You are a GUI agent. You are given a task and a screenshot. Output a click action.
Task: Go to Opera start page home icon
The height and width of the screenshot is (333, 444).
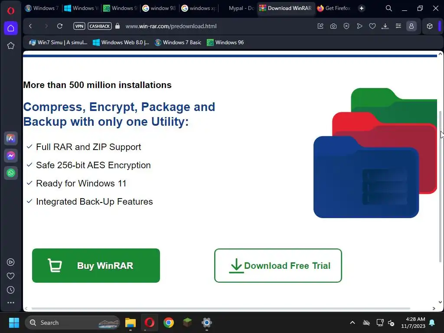pos(11,28)
